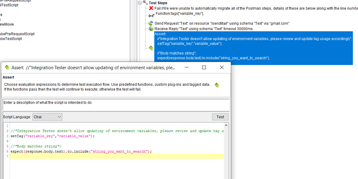This screenshot has width=358, height=179.
Task: Click the red Fail step icon
Action: [x=151, y=8]
